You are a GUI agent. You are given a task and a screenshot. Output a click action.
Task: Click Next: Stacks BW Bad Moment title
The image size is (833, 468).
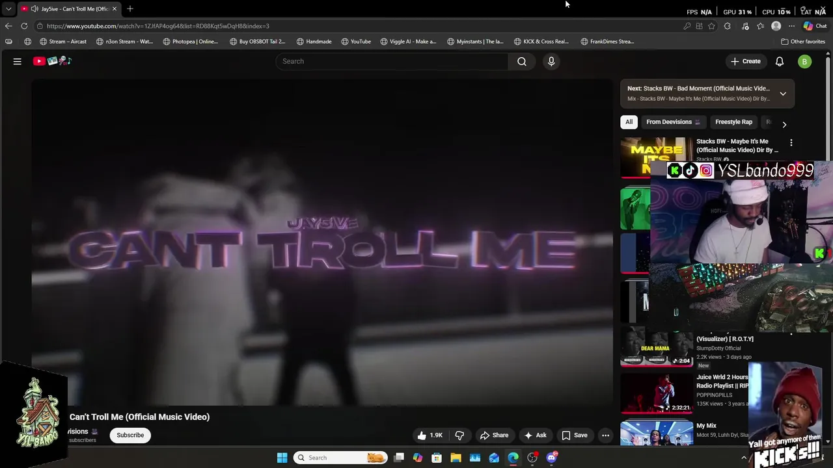(x=698, y=88)
